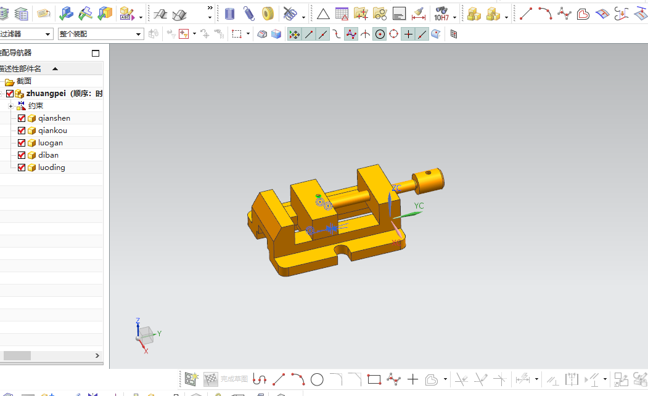Click the delete spring icon
This screenshot has width=648, height=396.
(x=290, y=14)
